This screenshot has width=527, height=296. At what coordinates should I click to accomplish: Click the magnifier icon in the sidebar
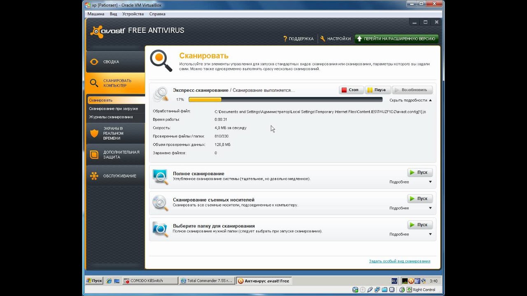click(94, 83)
